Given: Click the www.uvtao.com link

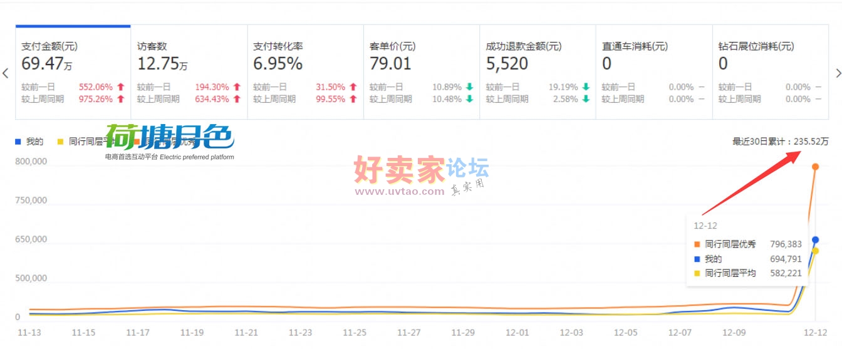Looking at the screenshot, I should click(x=400, y=192).
